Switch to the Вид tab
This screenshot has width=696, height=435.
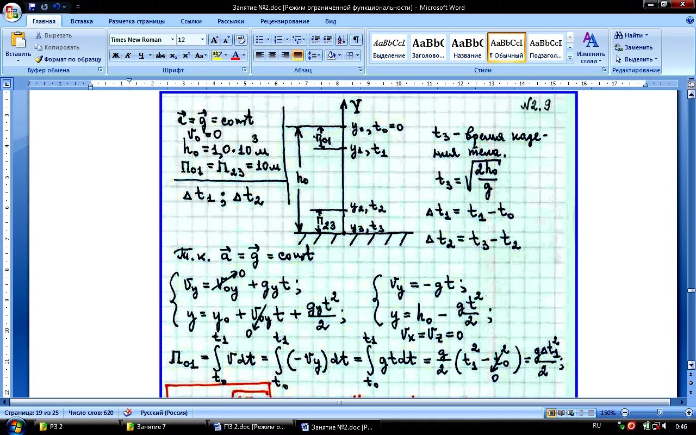[331, 21]
